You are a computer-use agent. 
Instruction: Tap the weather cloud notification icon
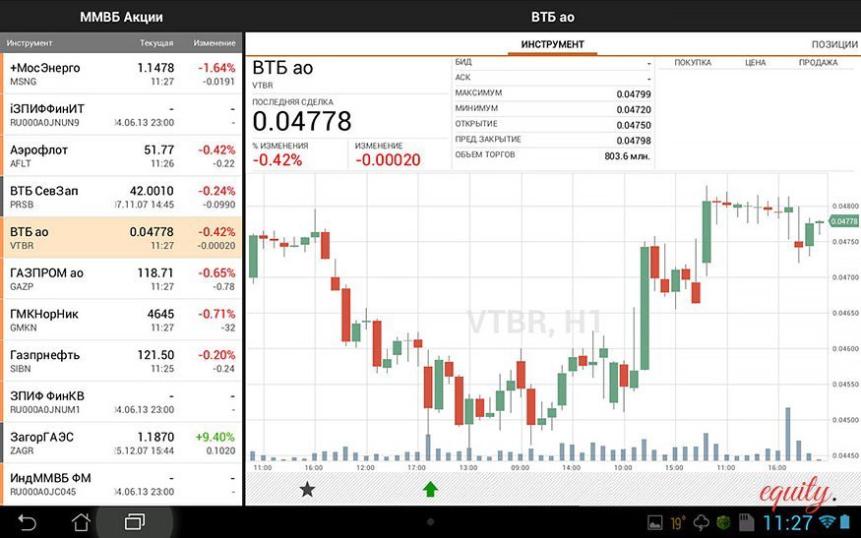(x=703, y=522)
